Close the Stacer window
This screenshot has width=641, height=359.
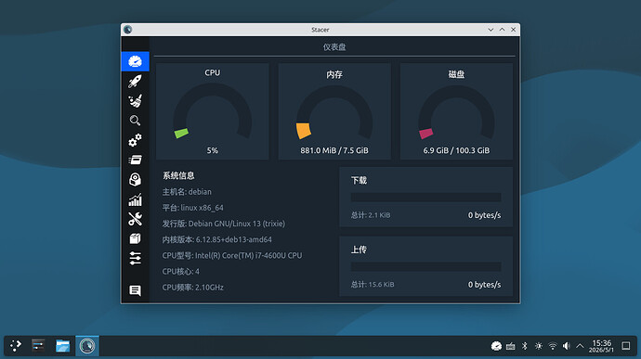point(513,30)
